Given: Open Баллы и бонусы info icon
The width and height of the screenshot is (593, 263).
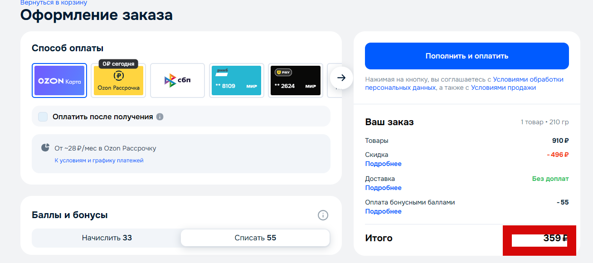Looking at the screenshot, I should click(323, 215).
